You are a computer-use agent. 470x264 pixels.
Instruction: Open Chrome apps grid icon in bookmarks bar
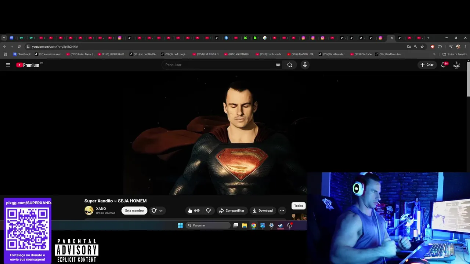pos(5,54)
